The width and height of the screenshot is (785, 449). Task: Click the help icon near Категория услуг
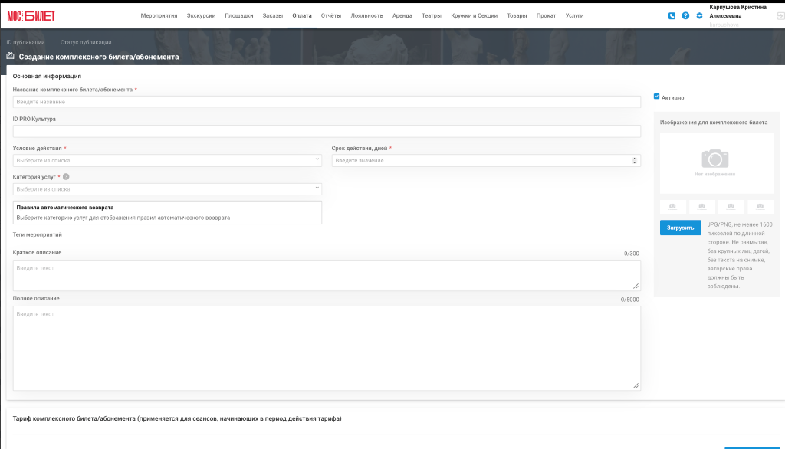pyautogui.click(x=66, y=177)
